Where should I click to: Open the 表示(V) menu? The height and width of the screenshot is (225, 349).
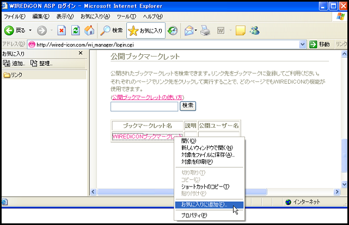[65, 16]
